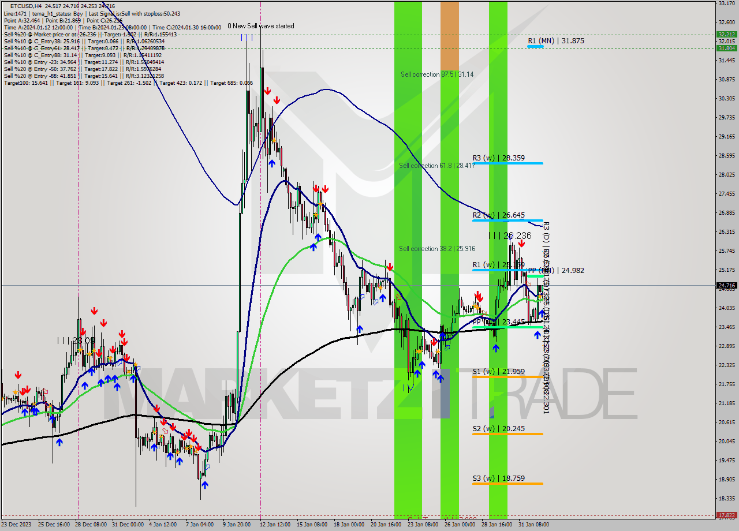
Task: Click the green price tag 32.212
Action: 726,35
